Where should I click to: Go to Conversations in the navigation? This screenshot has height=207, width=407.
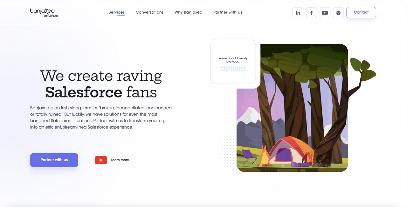(x=149, y=12)
